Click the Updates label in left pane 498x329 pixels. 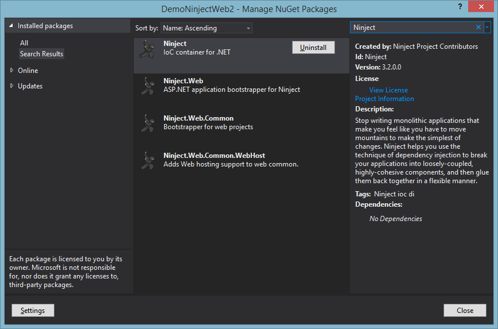point(30,86)
